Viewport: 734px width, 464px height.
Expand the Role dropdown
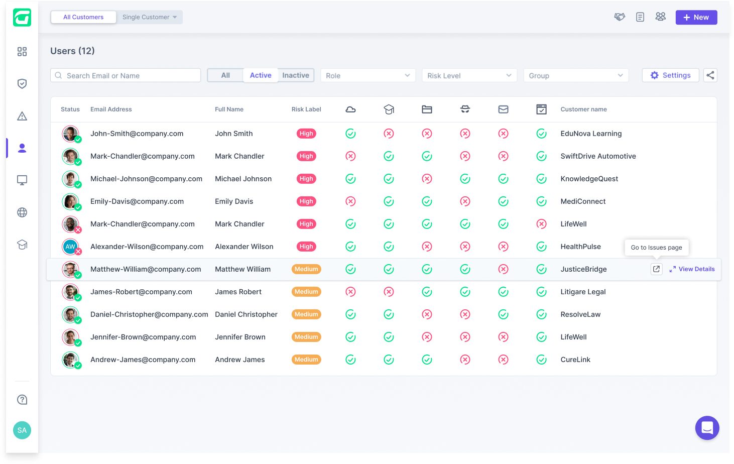coord(368,75)
